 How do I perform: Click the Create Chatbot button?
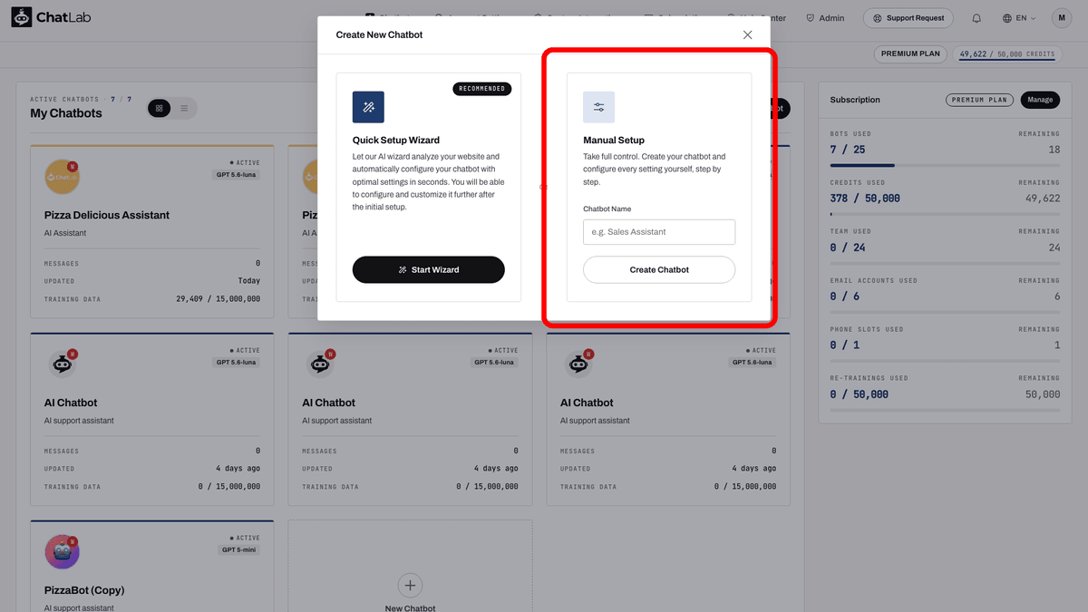[x=659, y=270]
